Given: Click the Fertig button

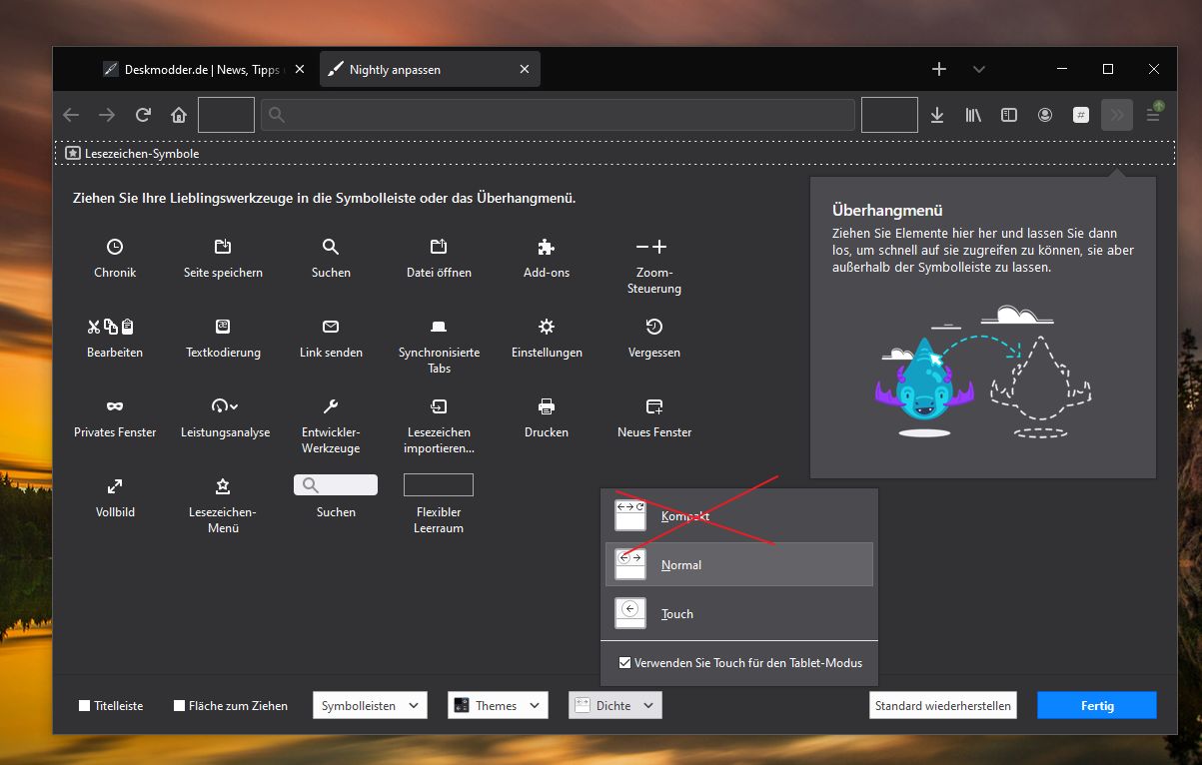Looking at the screenshot, I should point(1097,705).
